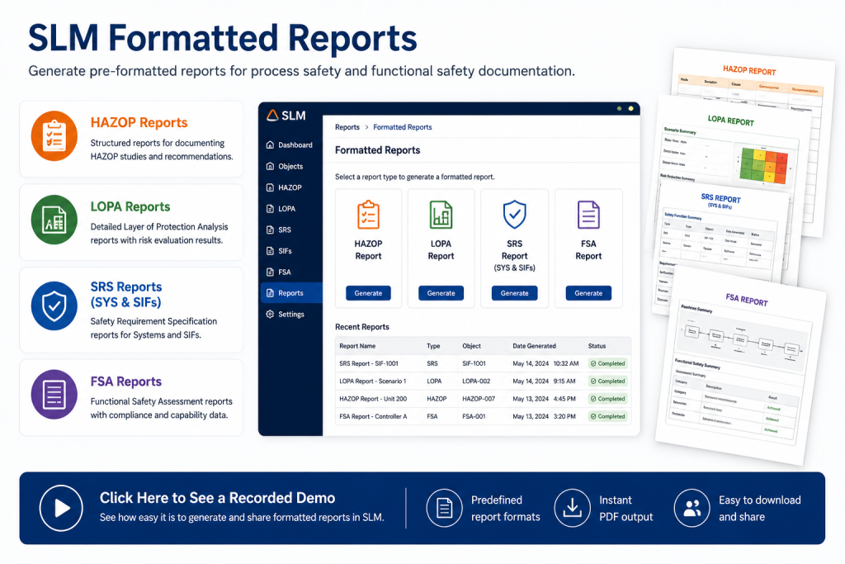Click the 'Object' column header
The image size is (845, 564).
(471, 346)
